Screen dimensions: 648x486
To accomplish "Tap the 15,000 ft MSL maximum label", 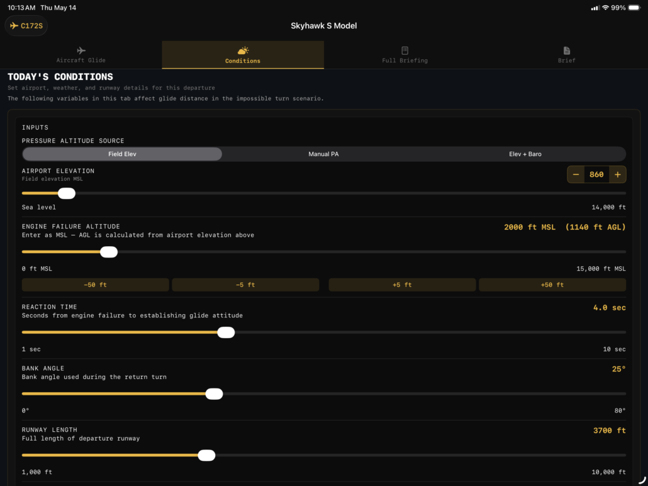I will (601, 269).
